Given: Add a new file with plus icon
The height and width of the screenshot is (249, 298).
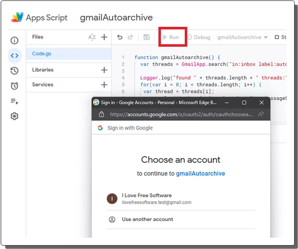Looking at the screenshot, I should pos(104,37).
